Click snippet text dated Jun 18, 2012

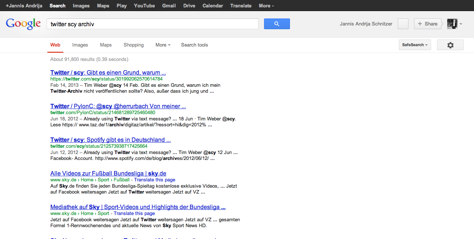click(143, 122)
